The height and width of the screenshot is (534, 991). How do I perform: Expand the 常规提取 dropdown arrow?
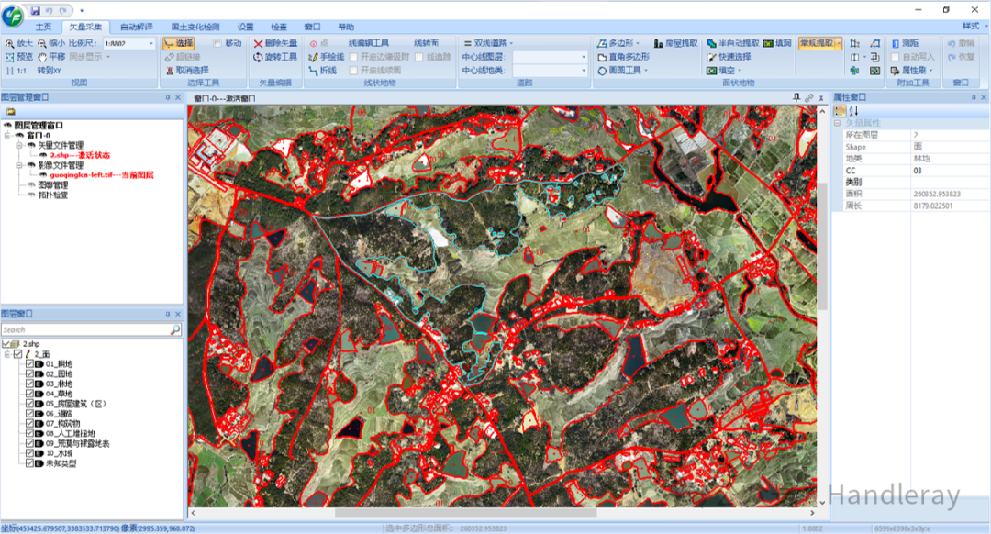click(x=838, y=43)
